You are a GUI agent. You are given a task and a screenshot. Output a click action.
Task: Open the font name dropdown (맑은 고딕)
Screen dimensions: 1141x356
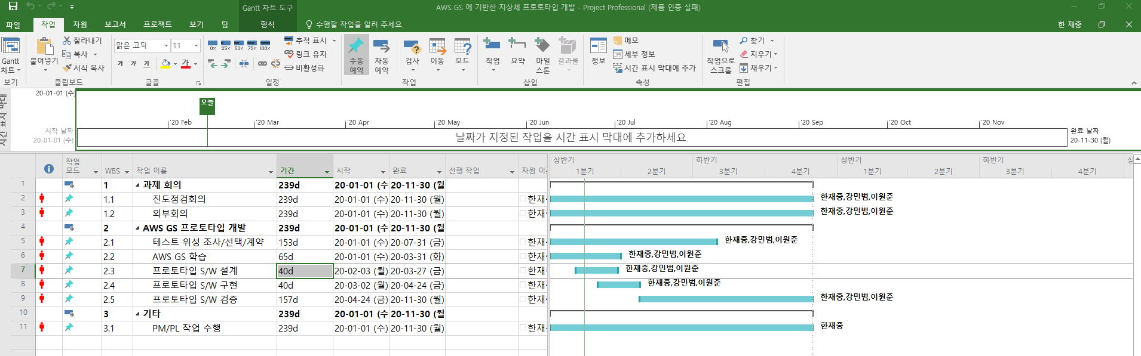point(166,45)
